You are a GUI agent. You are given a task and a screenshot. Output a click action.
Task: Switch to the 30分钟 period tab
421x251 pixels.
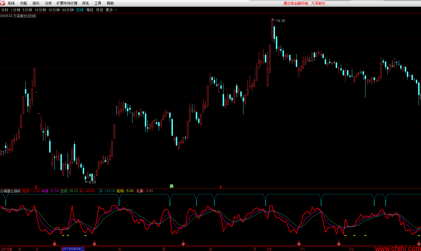point(54,10)
